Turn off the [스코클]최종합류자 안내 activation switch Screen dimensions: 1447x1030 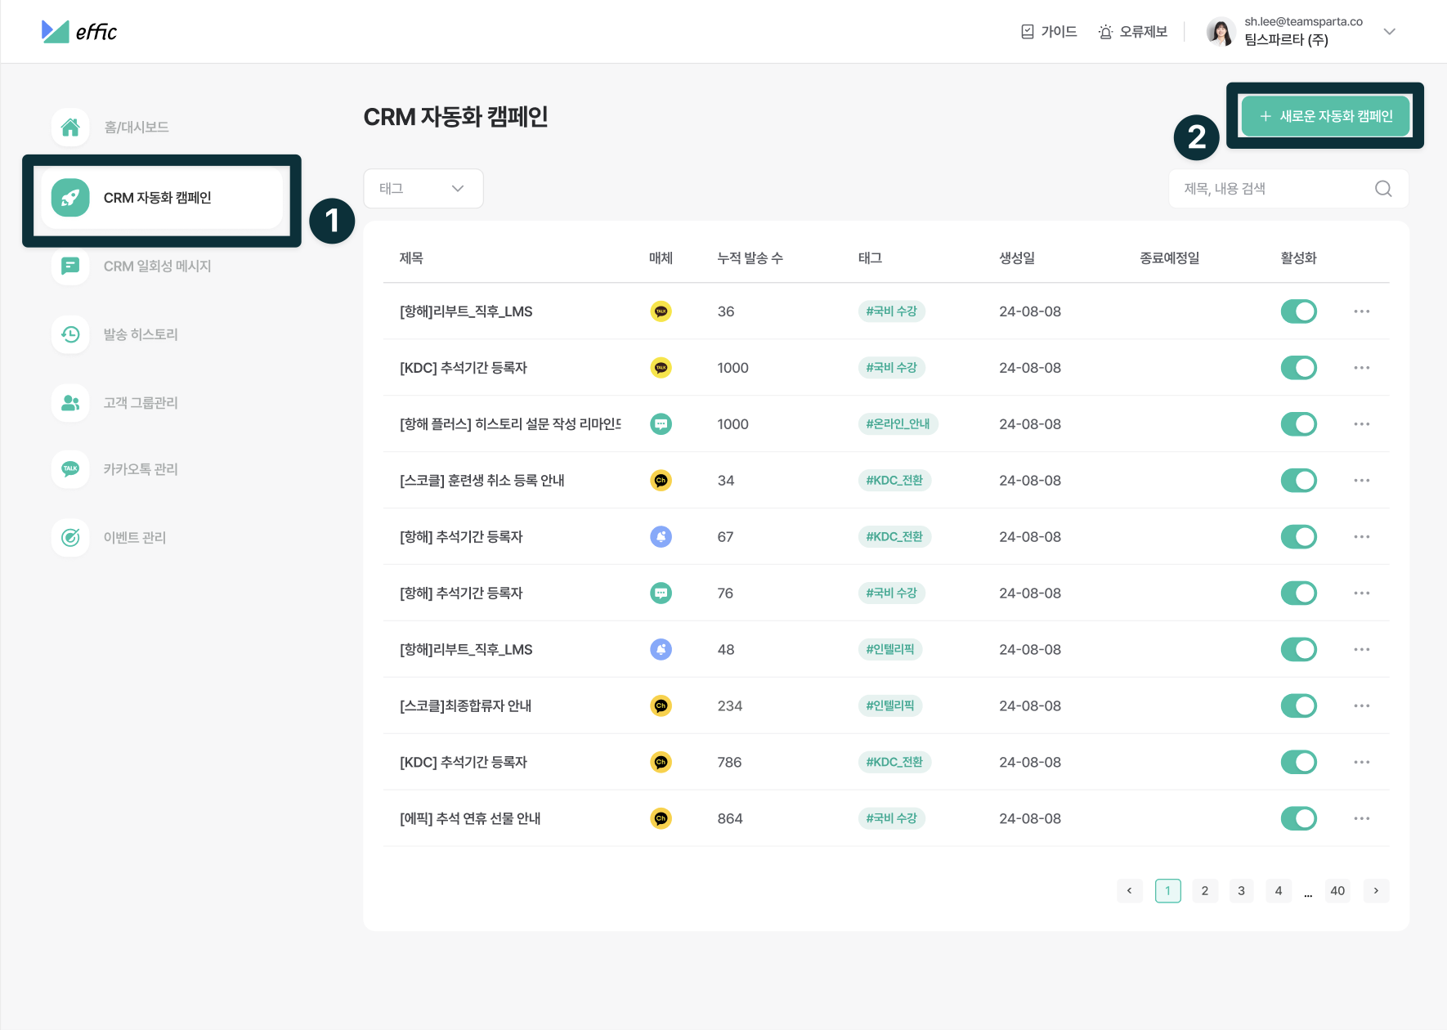pos(1298,706)
